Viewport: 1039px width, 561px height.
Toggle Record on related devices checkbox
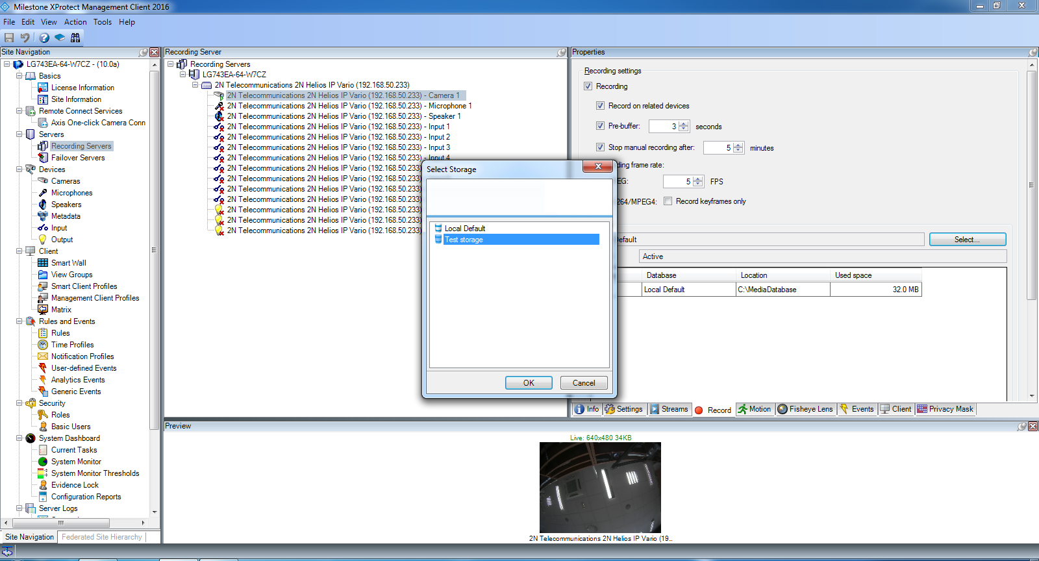click(x=601, y=106)
